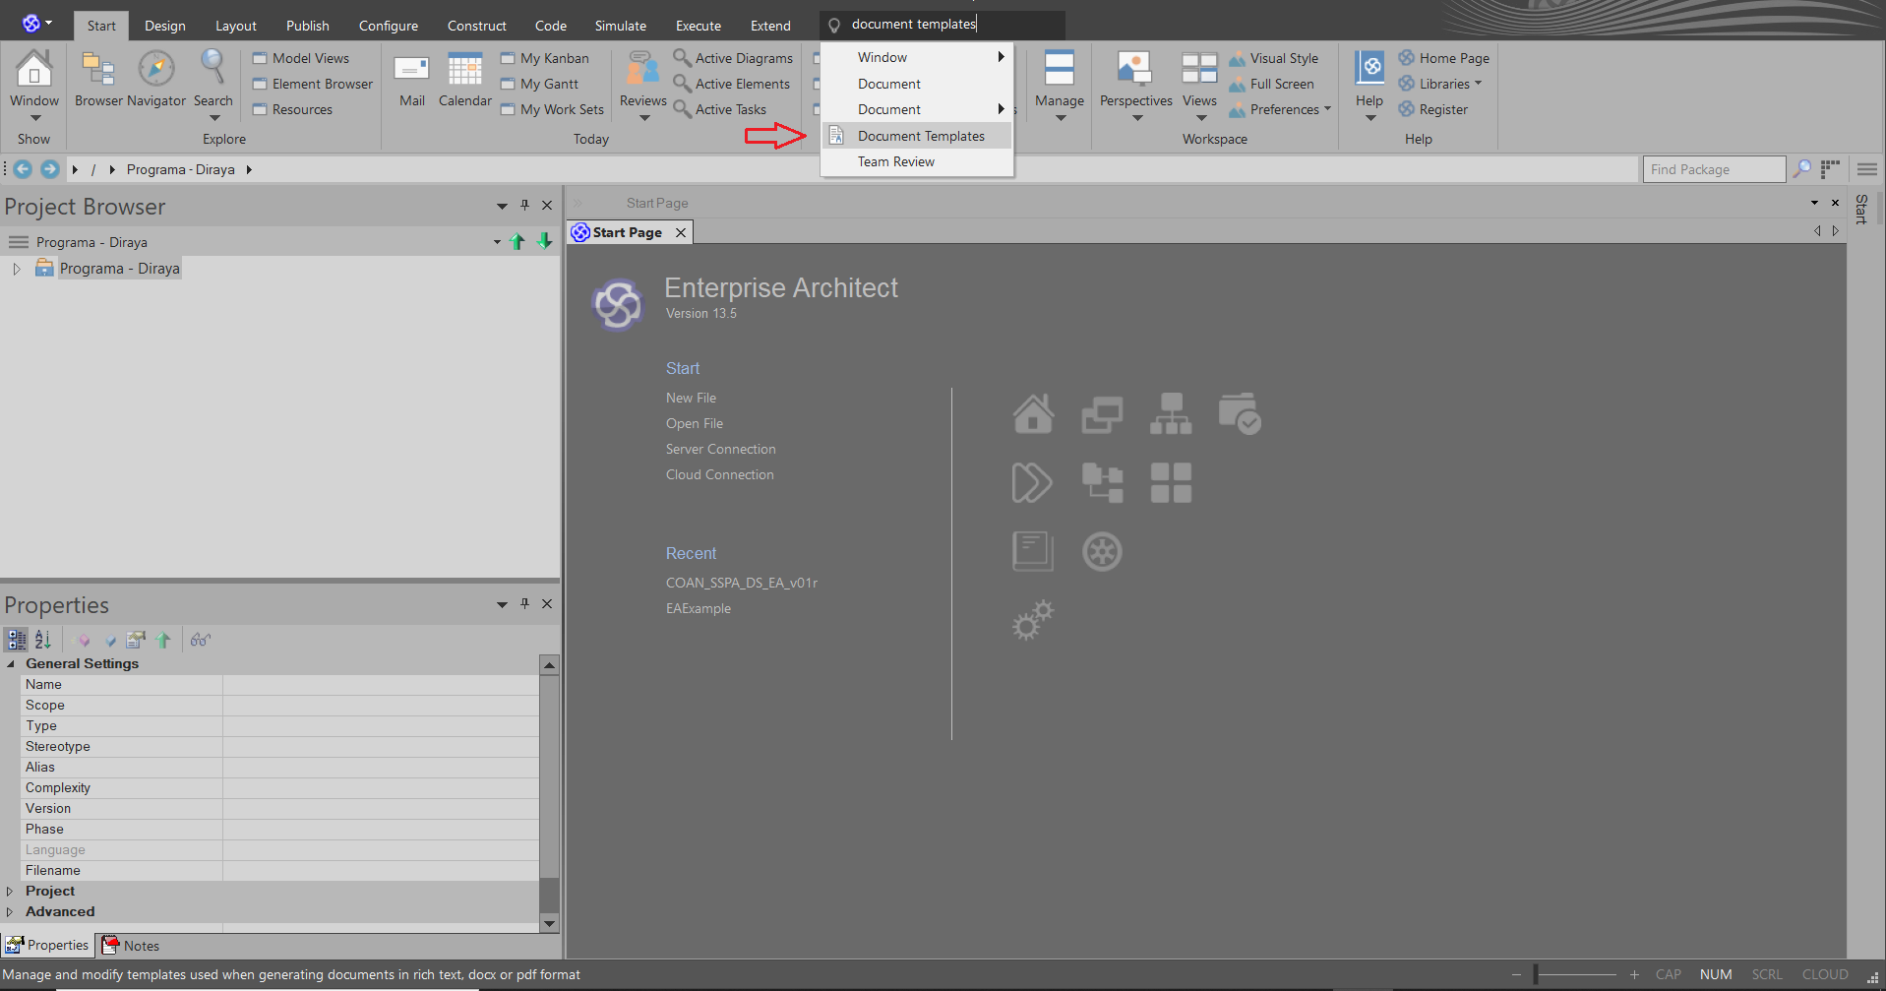The height and width of the screenshot is (991, 1886).
Task: Open the Preferences dropdown in Workspace
Action: [x=1280, y=109]
